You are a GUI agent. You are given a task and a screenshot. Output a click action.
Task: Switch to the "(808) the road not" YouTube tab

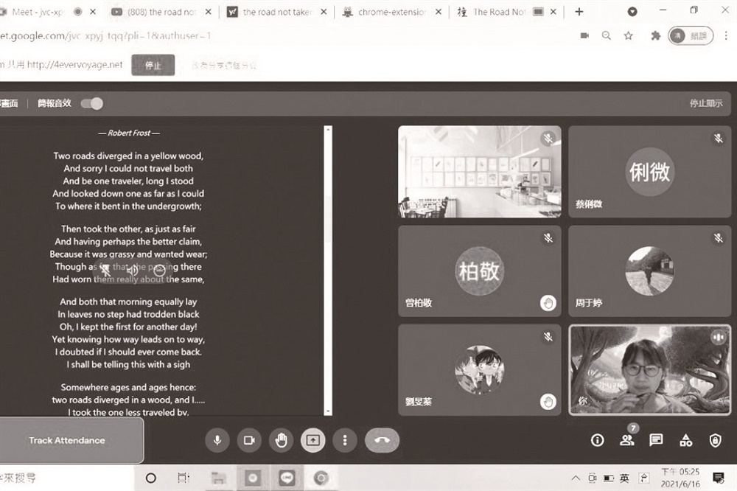(x=161, y=13)
